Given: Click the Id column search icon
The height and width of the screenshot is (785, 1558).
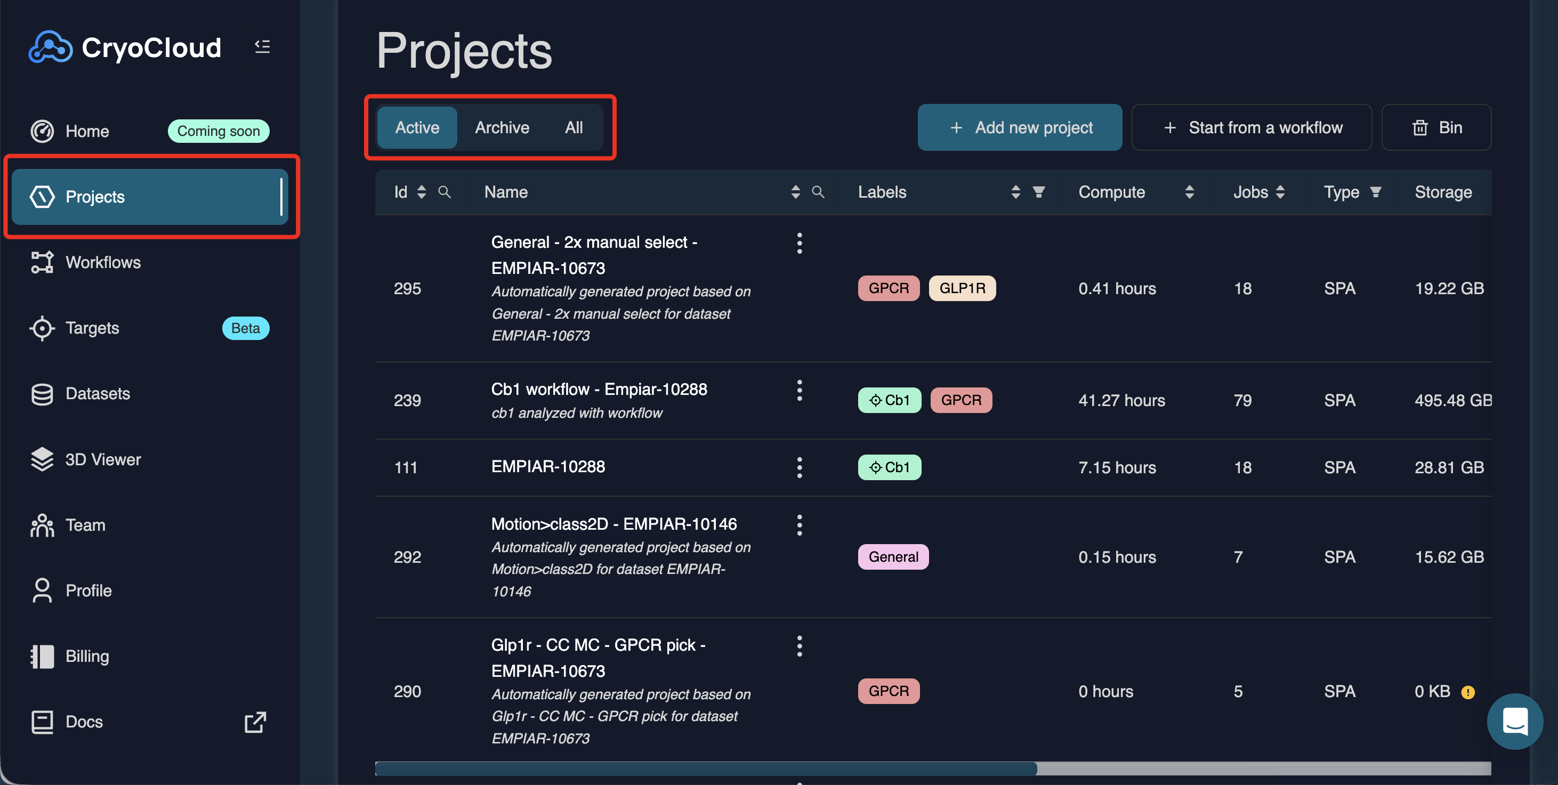Looking at the screenshot, I should pyautogui.click(x=445, y=192).
